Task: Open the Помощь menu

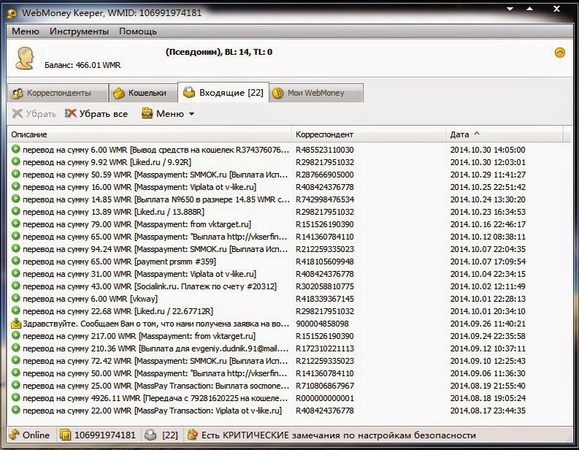Action: [138, 31]
